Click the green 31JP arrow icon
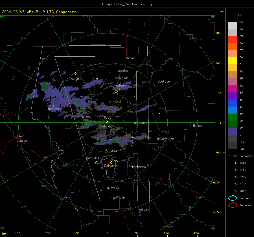 click(x=233, y=184)
